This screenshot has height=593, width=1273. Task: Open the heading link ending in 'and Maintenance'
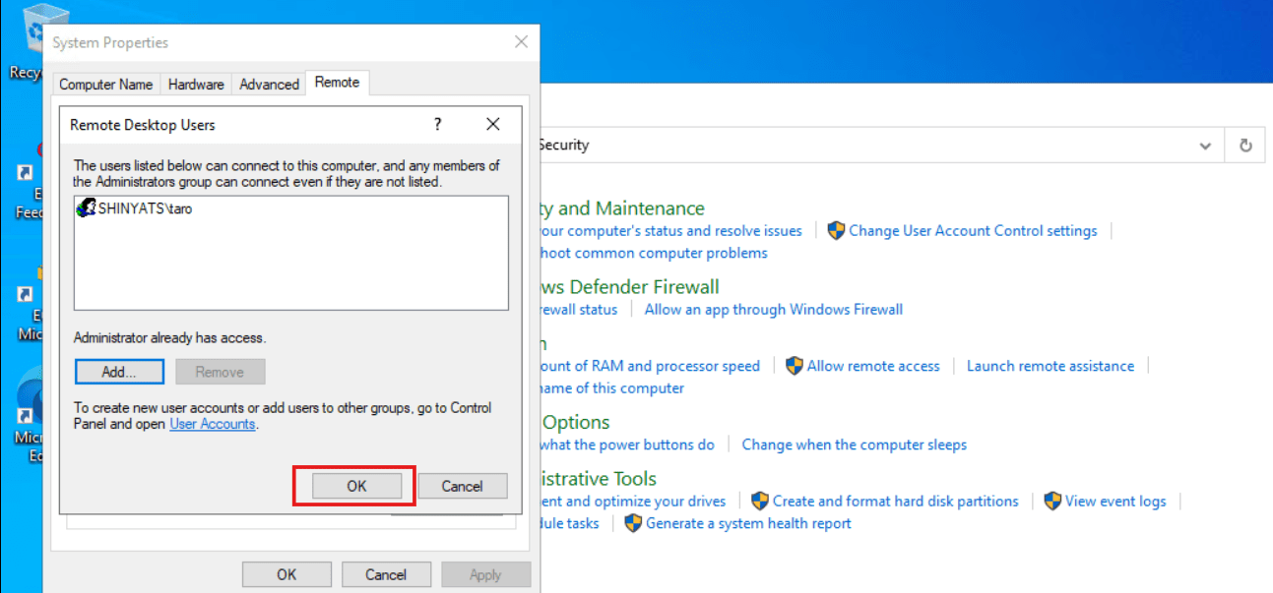(622, 208)
